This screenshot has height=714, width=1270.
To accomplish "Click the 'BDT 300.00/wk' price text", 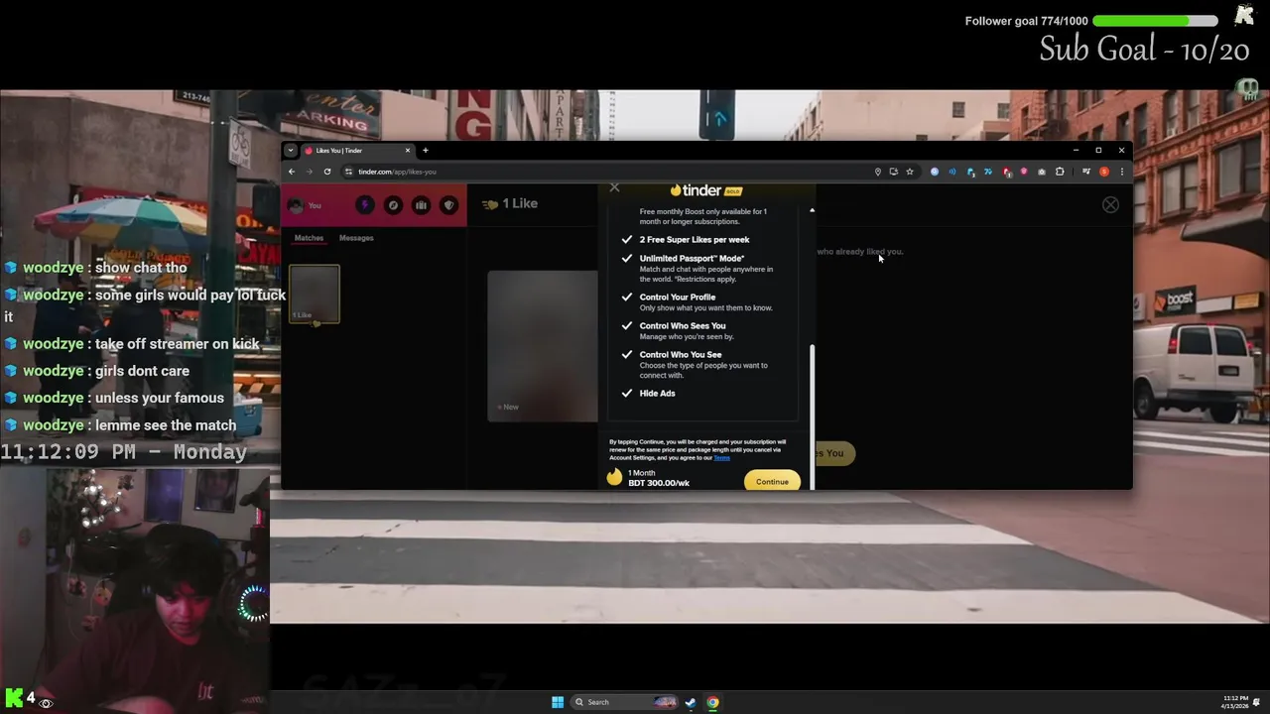I will 659,483.
